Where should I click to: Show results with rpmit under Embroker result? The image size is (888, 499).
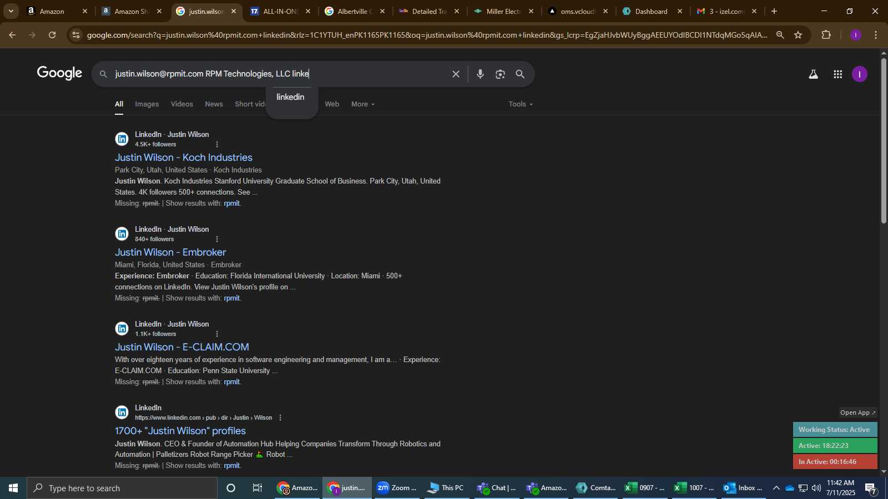click(232, 298)
